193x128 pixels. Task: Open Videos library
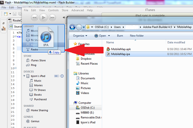point(85,93)
